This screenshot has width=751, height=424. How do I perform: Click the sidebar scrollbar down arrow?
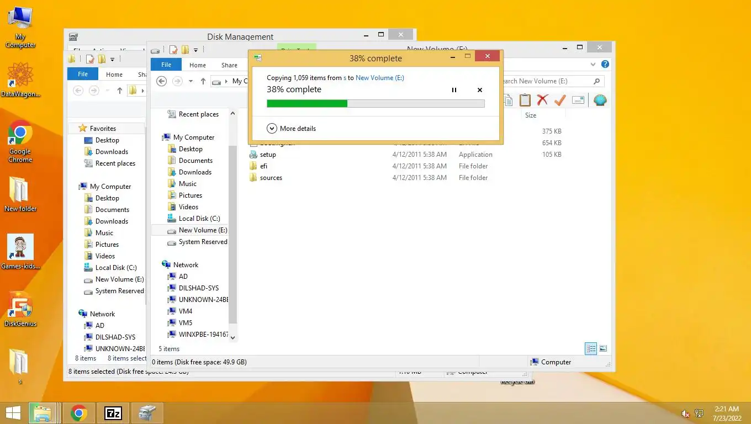click(232, 337)
